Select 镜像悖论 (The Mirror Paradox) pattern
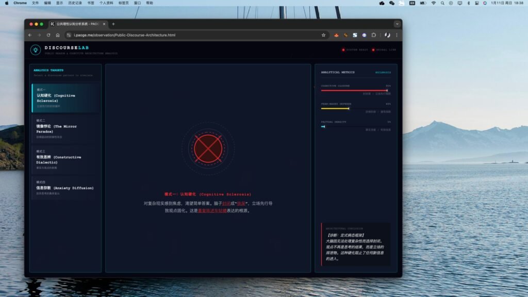Screen dimensions: 528x297 coord(65,128)
